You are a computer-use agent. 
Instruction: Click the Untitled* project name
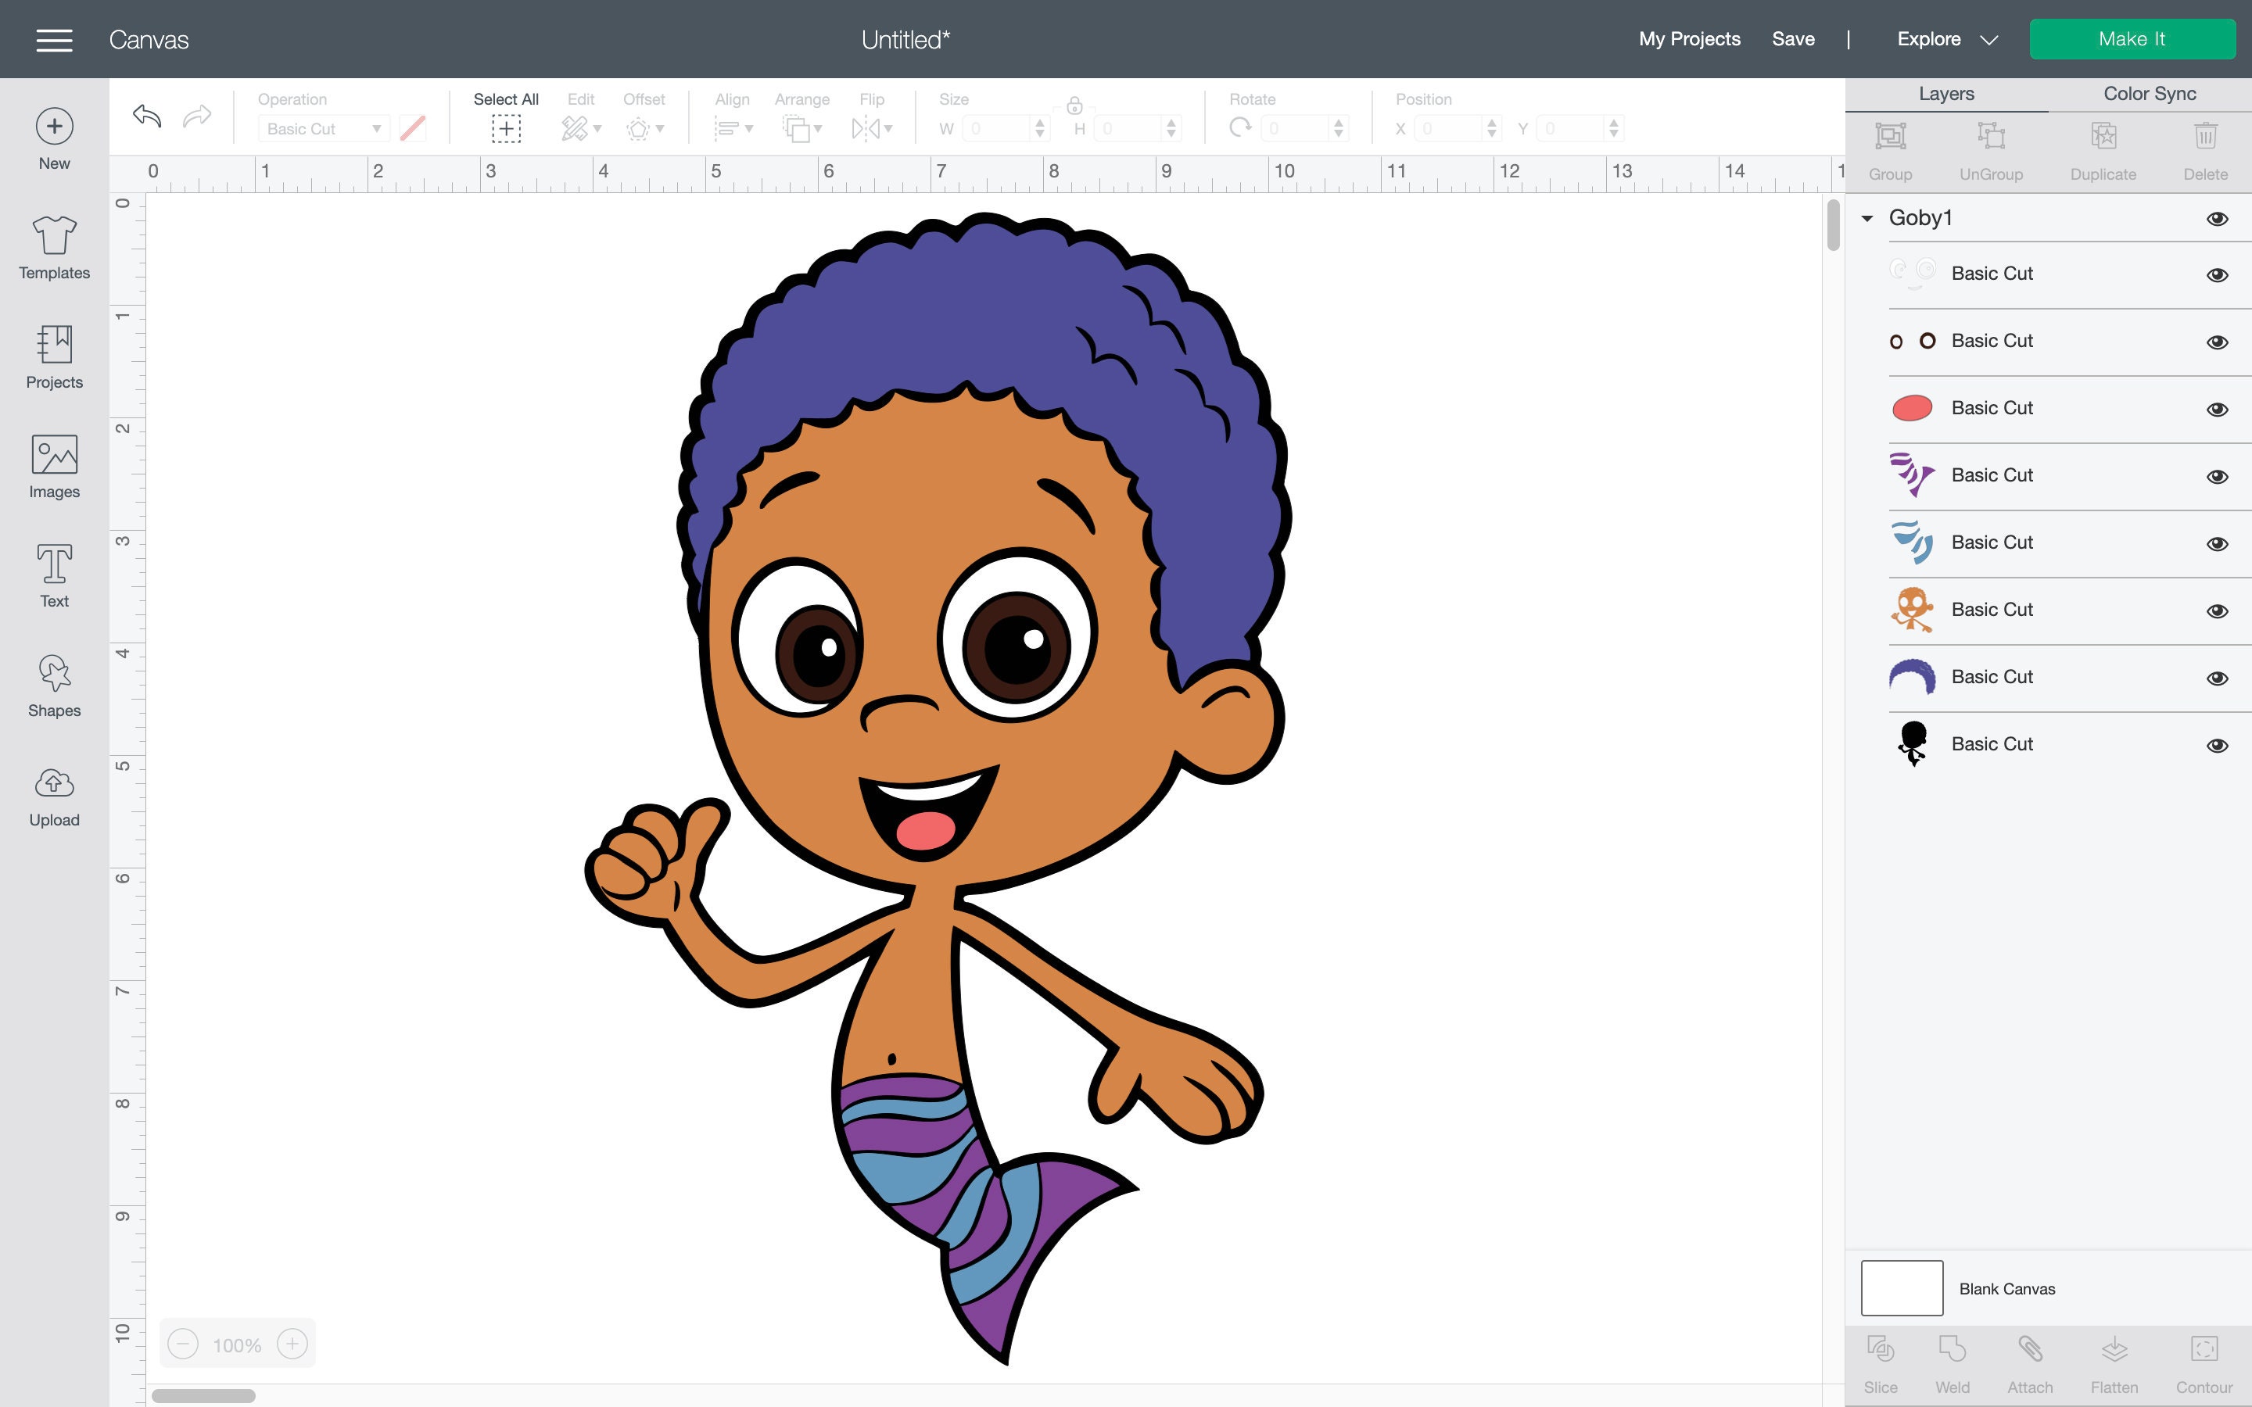[905, 39]
